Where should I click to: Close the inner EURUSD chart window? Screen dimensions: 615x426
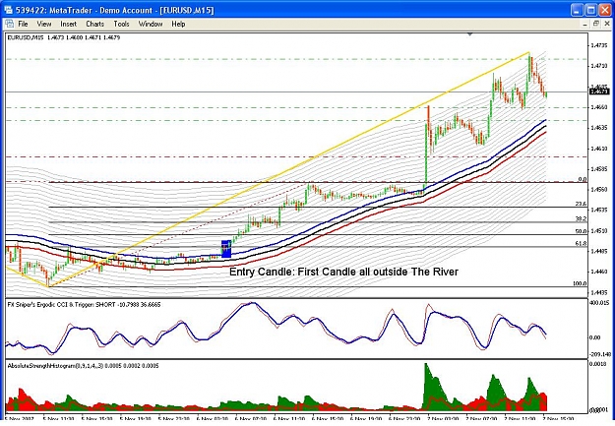click(606, 24)
